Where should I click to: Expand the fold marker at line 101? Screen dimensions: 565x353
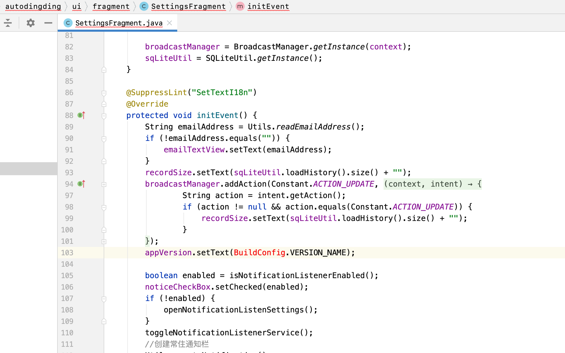[x=104, y=241]
